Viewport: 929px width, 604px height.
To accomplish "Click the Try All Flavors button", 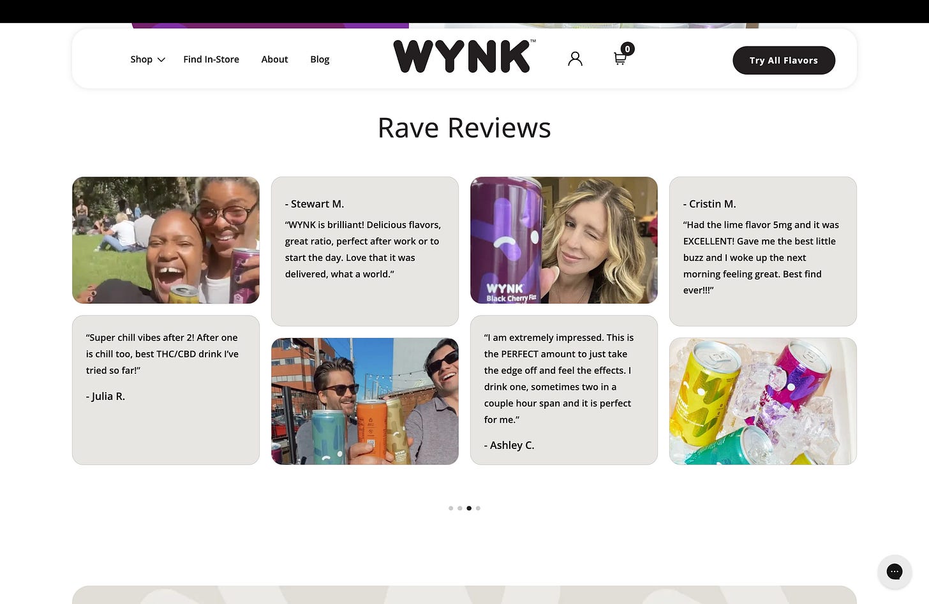I will (x=784, y=60).
